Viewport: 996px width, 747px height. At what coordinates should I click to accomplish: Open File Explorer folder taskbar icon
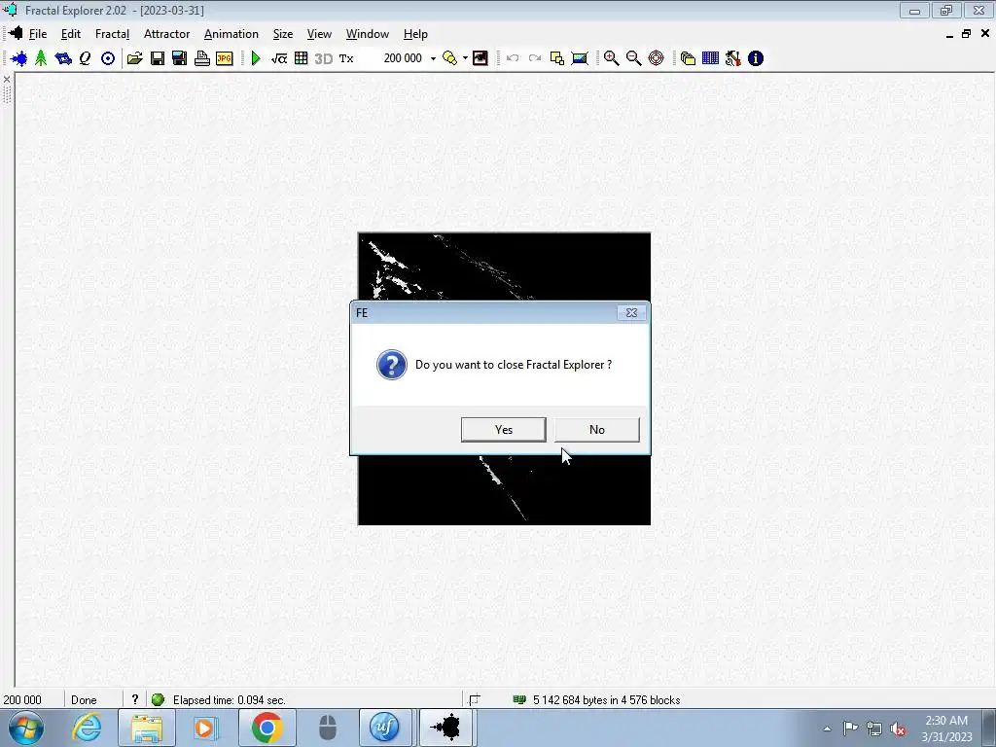coord(147,728)
